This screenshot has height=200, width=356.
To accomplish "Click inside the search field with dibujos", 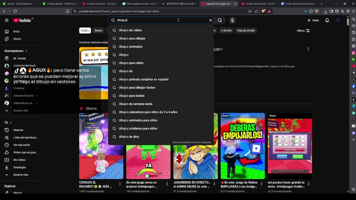I will 161,20.
